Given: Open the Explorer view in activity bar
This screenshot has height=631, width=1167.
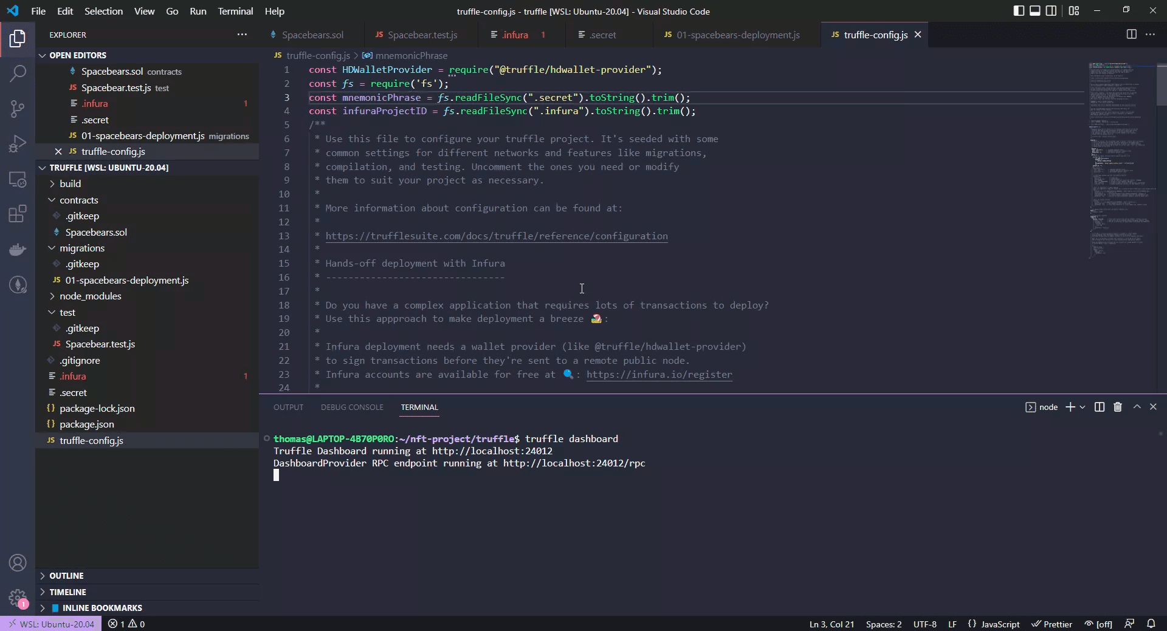Looking at the screenshot, I should 18,39.
